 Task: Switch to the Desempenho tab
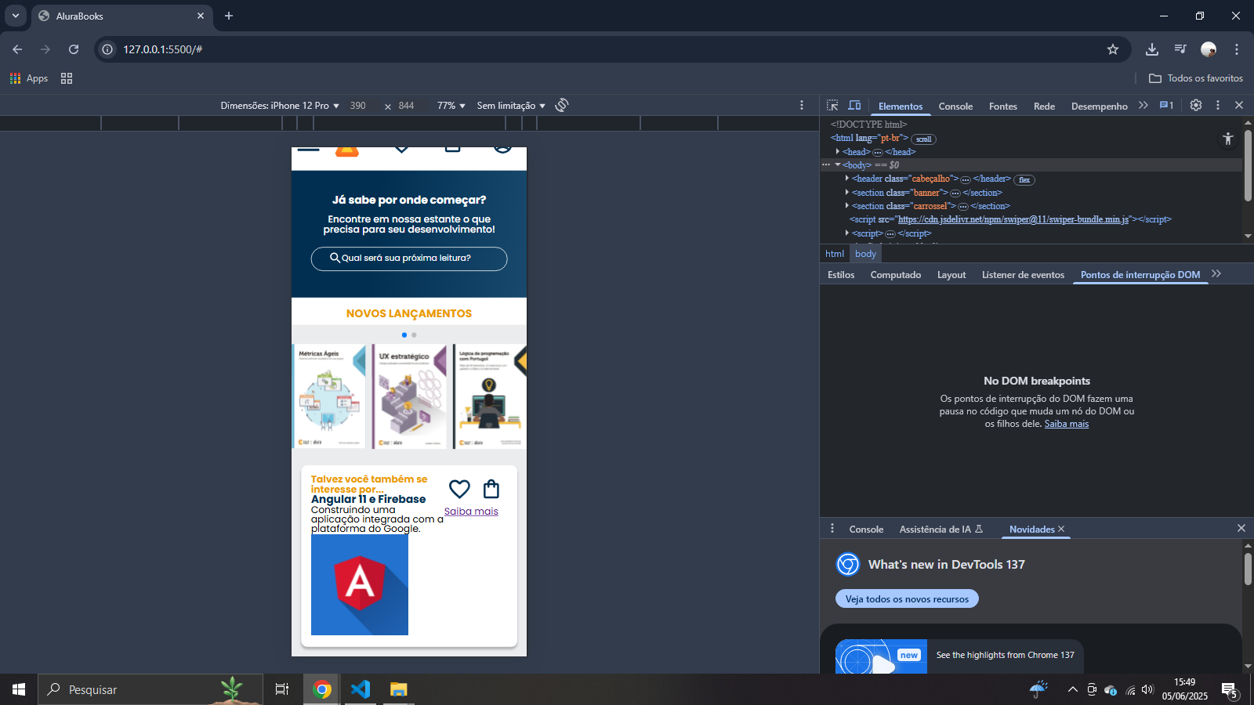pos(1099,107)
